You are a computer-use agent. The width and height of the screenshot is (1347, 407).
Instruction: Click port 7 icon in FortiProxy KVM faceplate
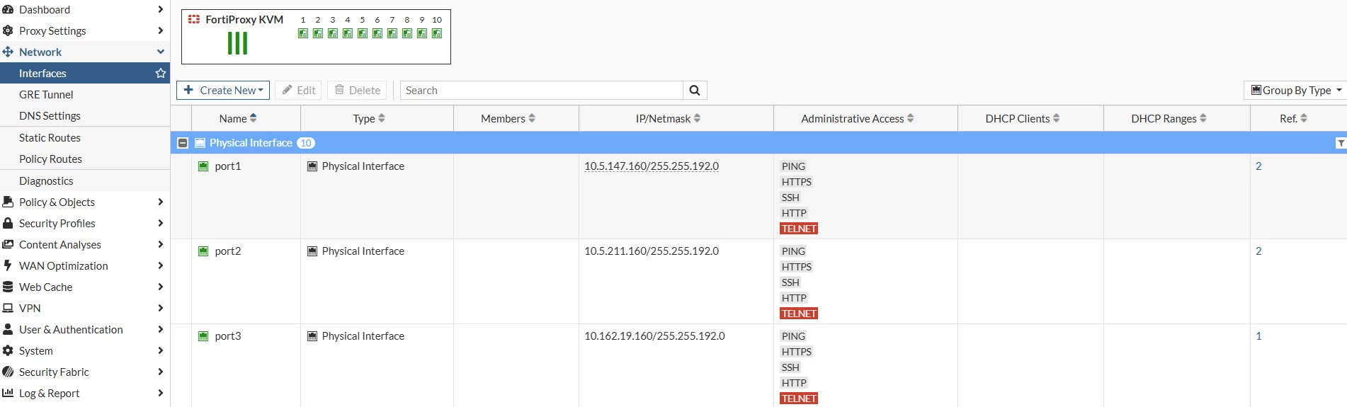pos(392,34)
